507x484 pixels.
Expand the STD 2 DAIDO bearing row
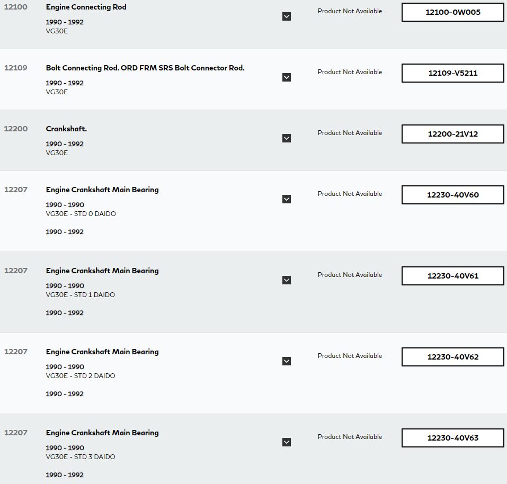(x=287, y=361)
